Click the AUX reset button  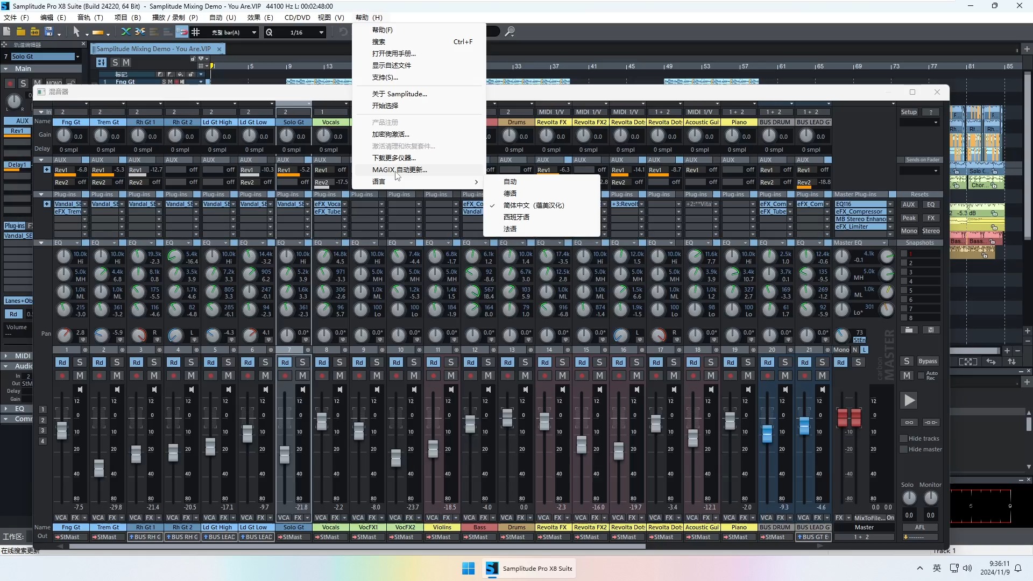click(909, 204)
